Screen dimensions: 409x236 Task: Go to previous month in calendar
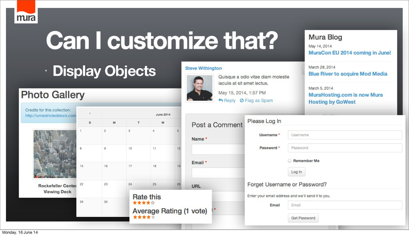[90, 113]
